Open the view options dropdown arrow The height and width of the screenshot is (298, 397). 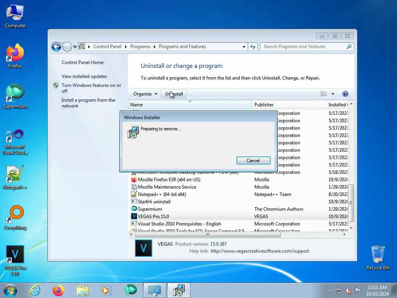coord(333,94)
